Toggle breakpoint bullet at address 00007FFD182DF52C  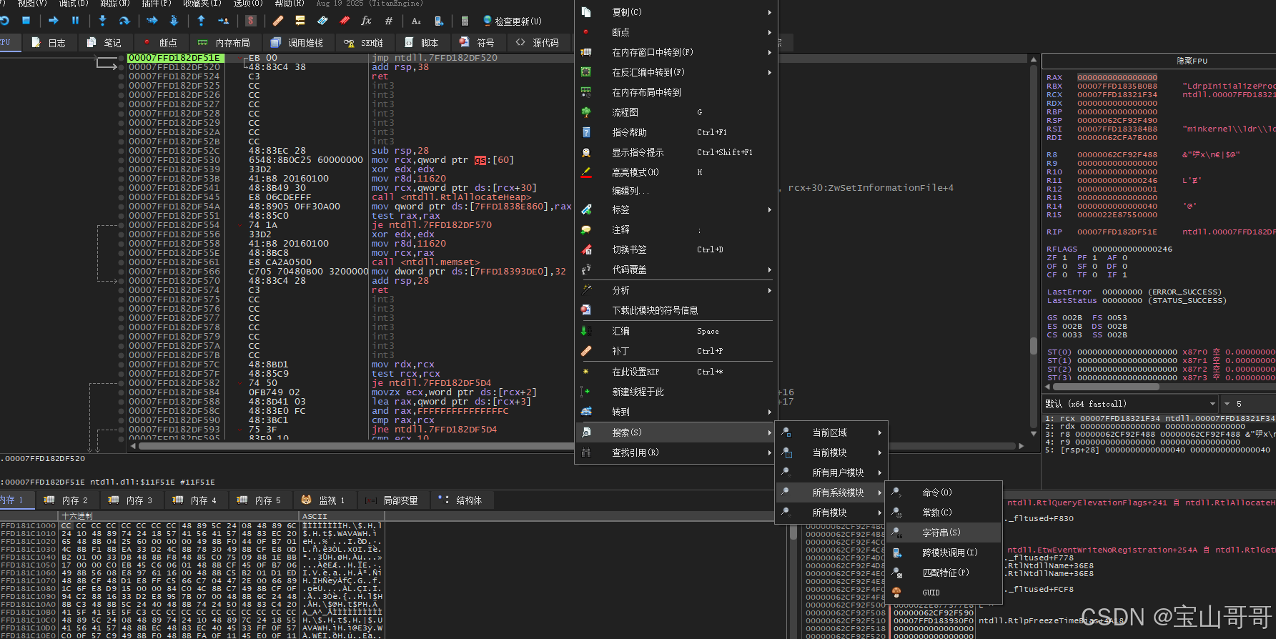[x=122, y=151]
